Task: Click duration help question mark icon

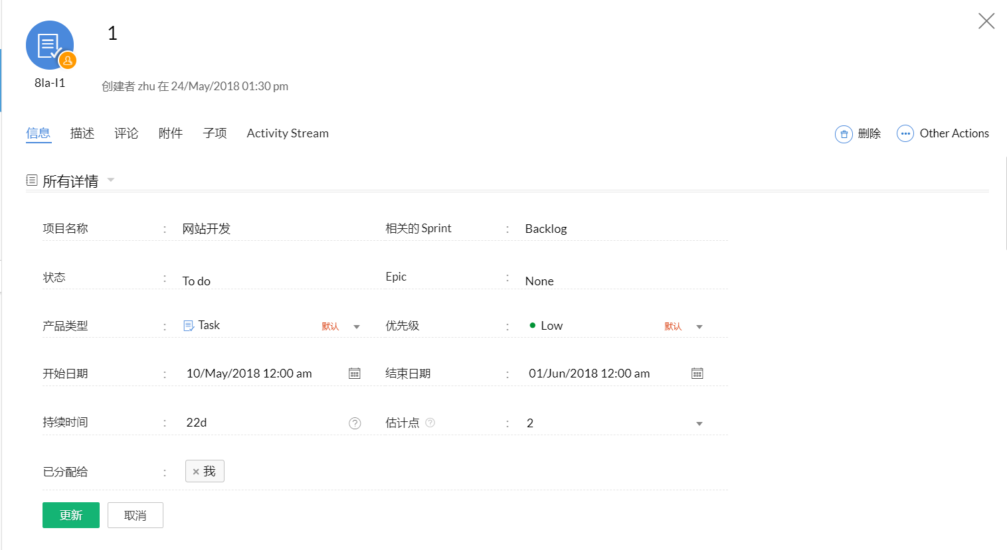Action: point(355,423)
